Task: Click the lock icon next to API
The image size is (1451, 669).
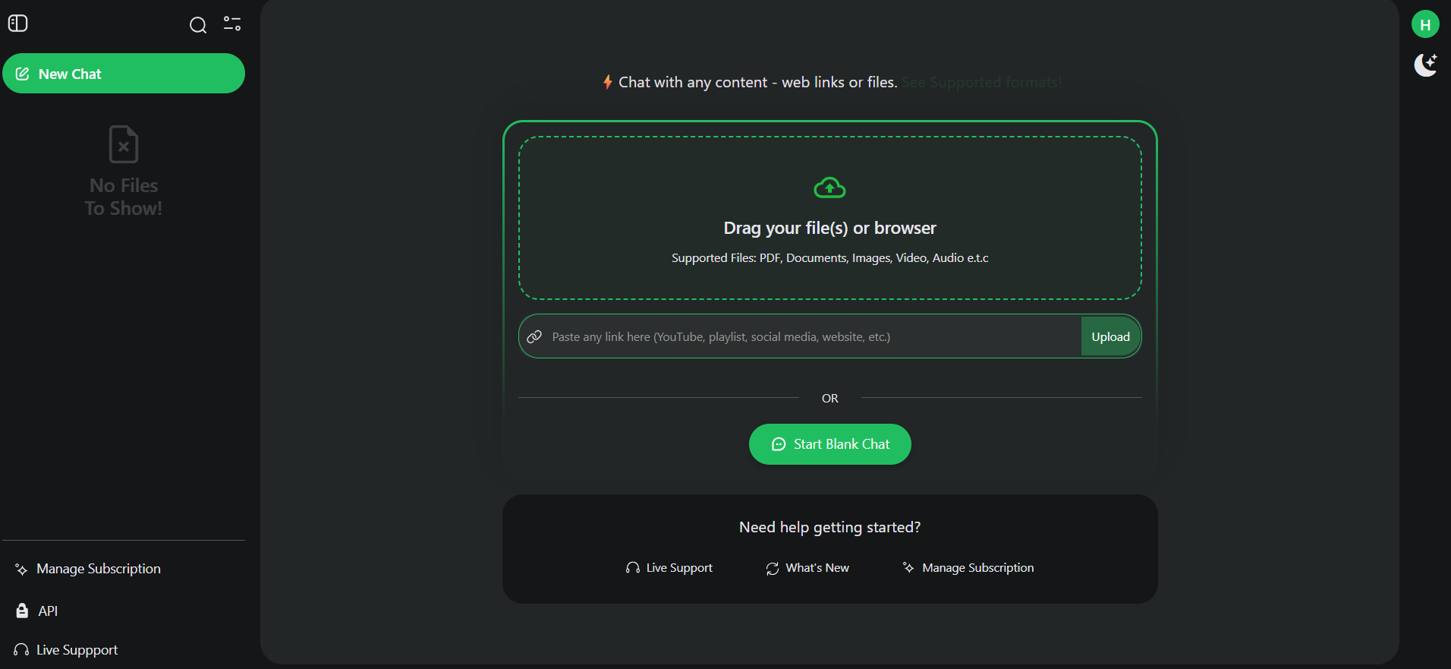Action: tap(21, 610)
